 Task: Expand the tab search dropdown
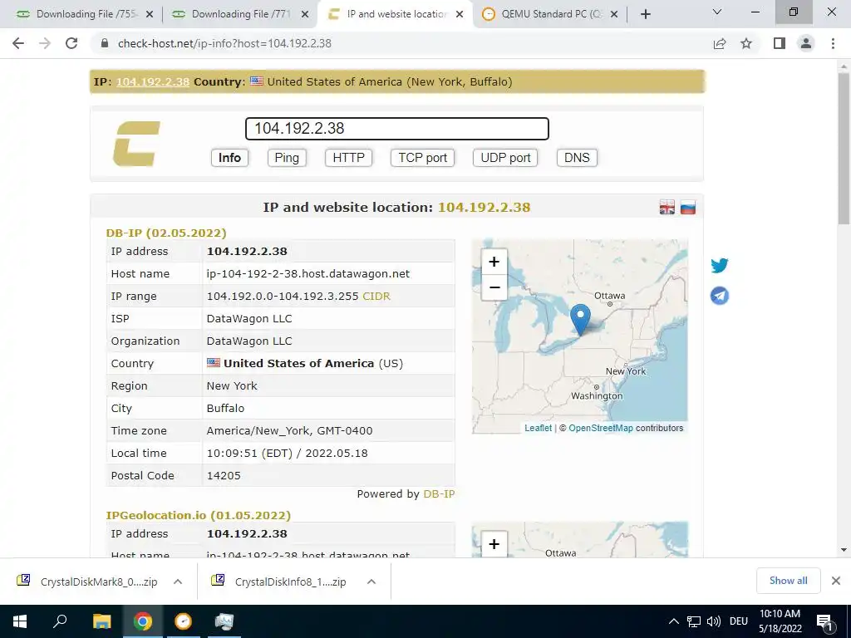[717, 12]
